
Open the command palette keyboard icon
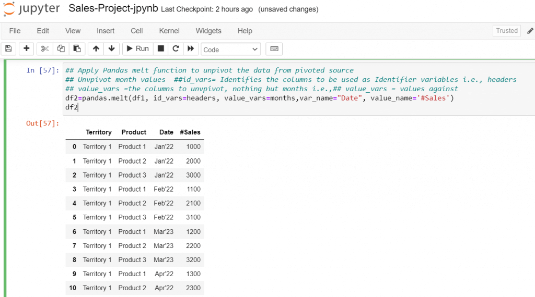pos(274,49)
